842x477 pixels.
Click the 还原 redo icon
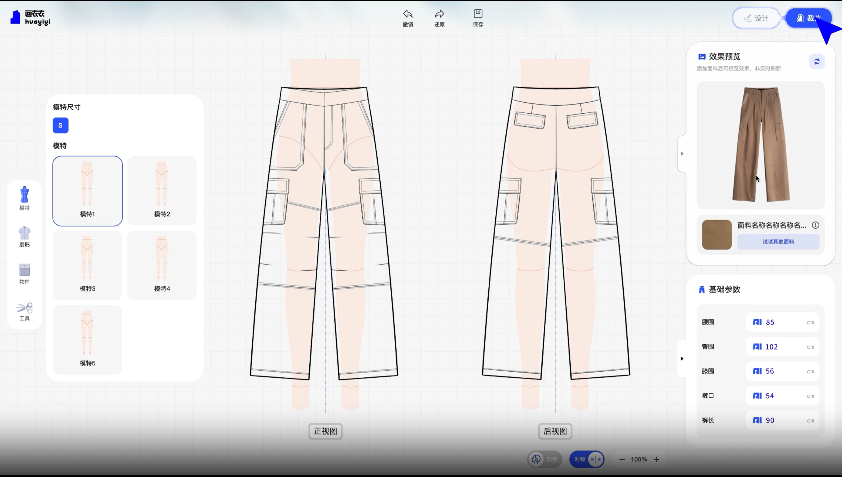point(439,14)
